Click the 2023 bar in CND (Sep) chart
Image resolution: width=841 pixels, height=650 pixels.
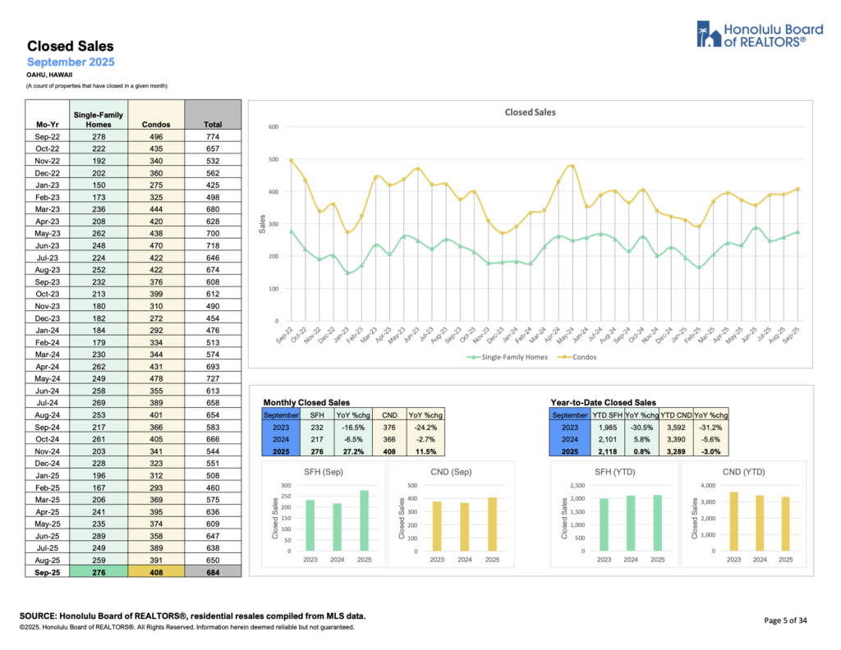click(x=436, y=526)
